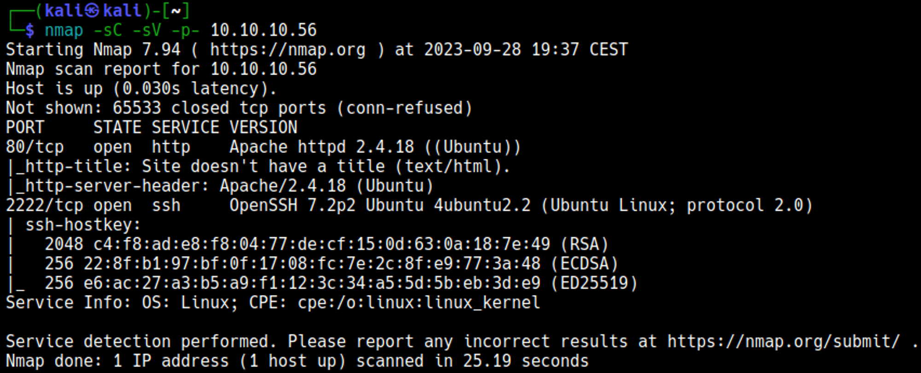
Task: Click the IP address on the command line
Action: click(263, 30)
